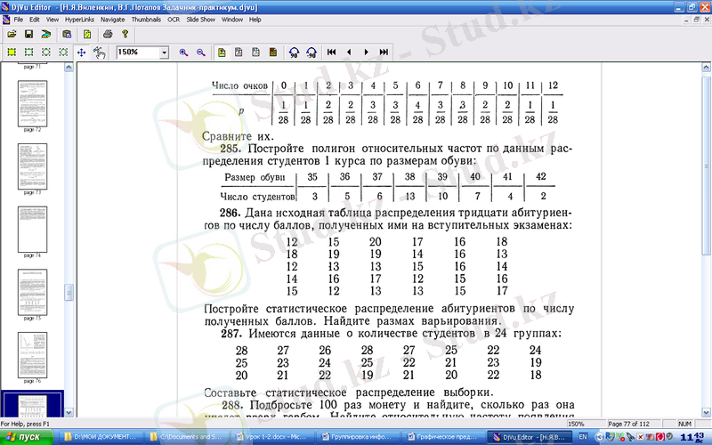The height and width of the screenshot is (445, 712).
Task: Click the zoom in magnifier icon
Action: (x=184, y=53)
